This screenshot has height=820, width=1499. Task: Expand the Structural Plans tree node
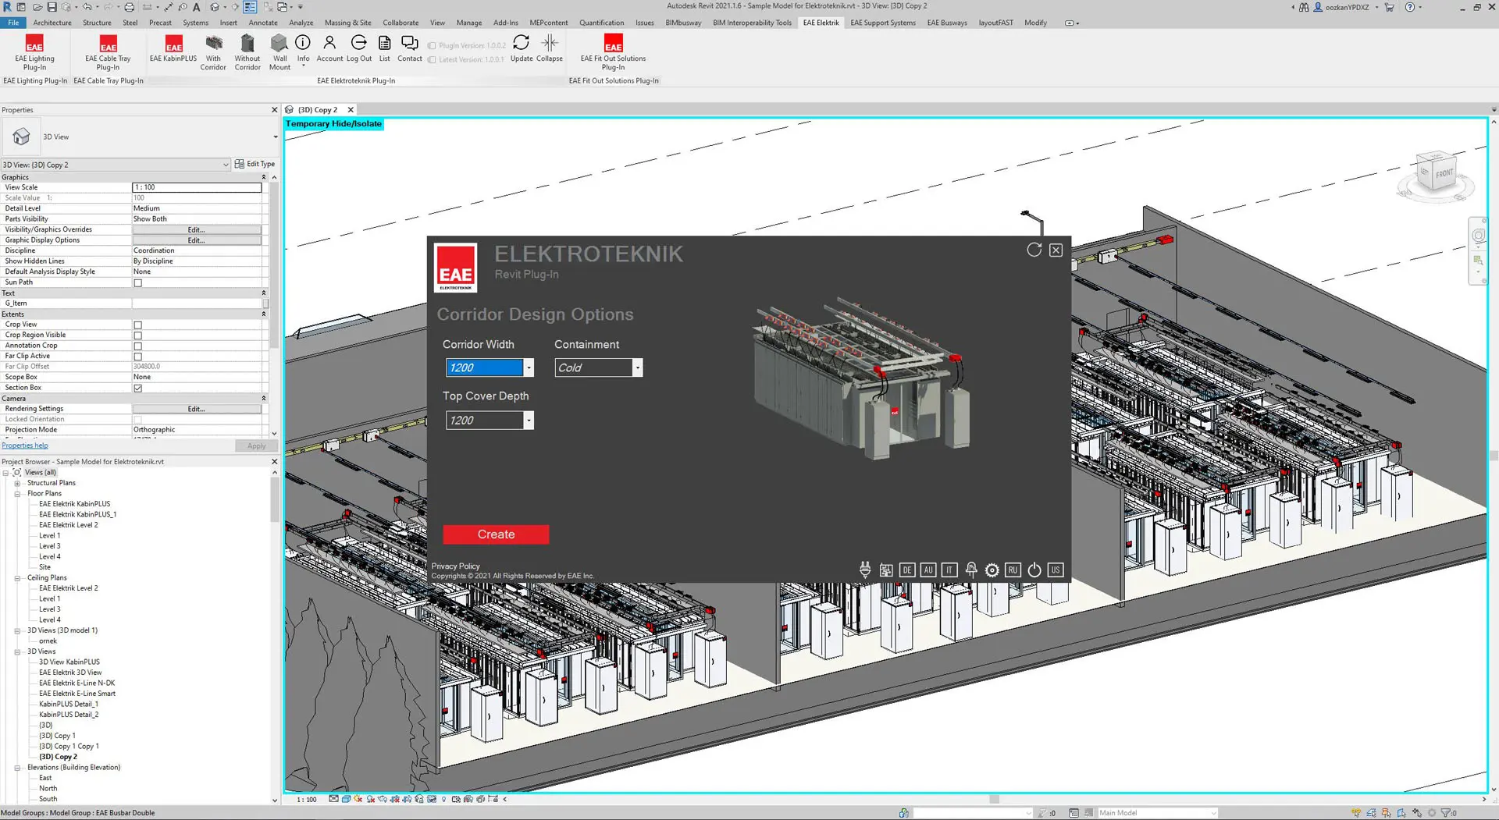click(17, 483)
